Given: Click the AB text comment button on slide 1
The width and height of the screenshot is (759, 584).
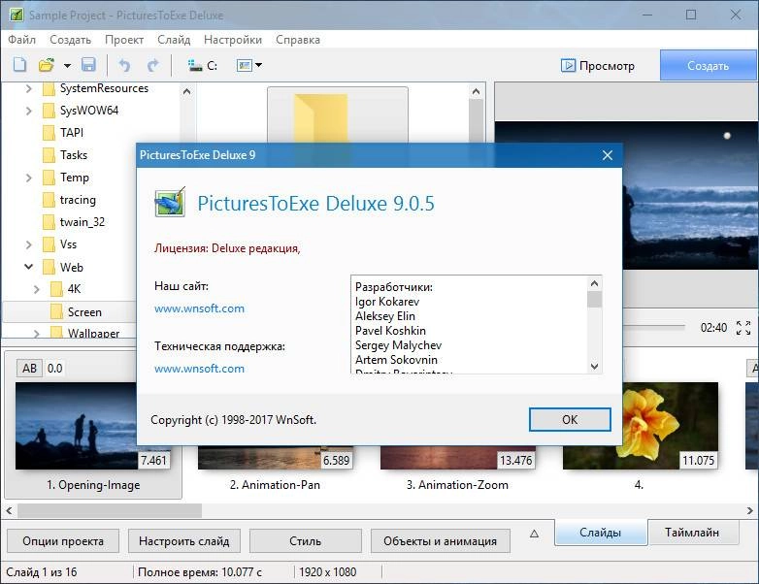Looking at the screenshot, I should tap(29, 369).
